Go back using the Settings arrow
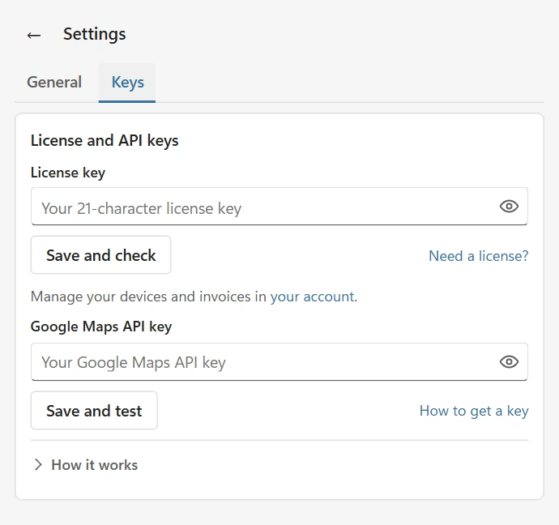The width and height of the screenshot is (559, 525). (x=34, y=35)
